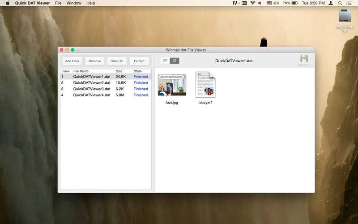Switch to icon grid view mode

point(175,61)
